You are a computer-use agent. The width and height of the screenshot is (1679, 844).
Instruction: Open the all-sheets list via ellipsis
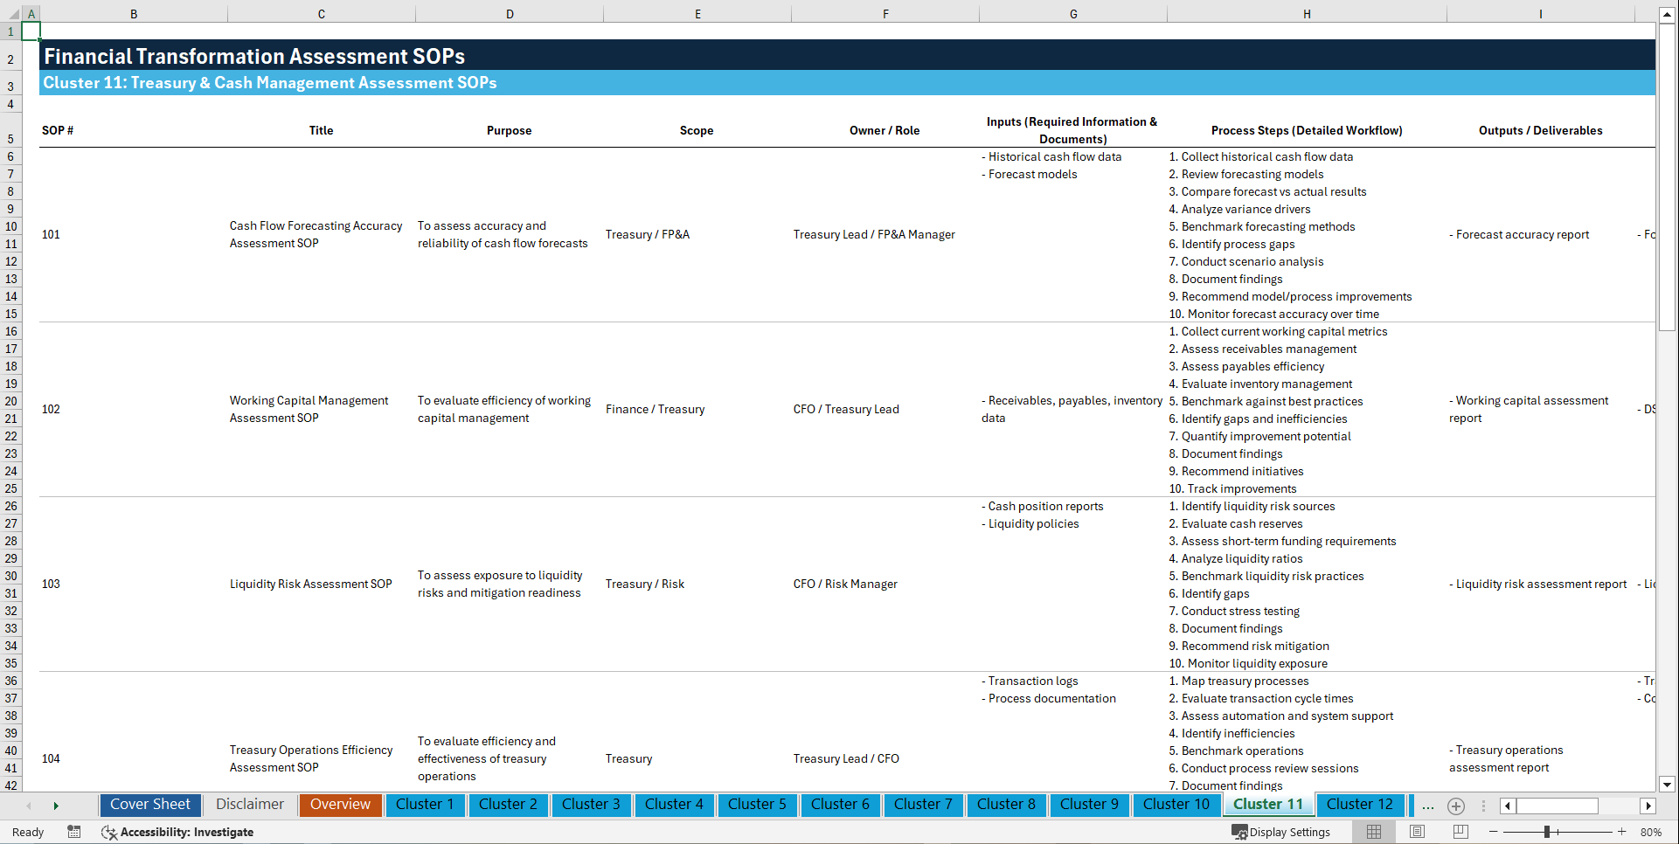[x=1428, y=806]
